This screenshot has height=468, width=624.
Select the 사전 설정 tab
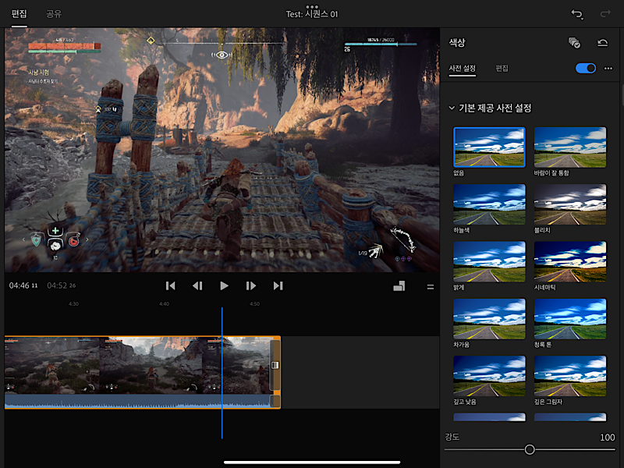[462, 69]
